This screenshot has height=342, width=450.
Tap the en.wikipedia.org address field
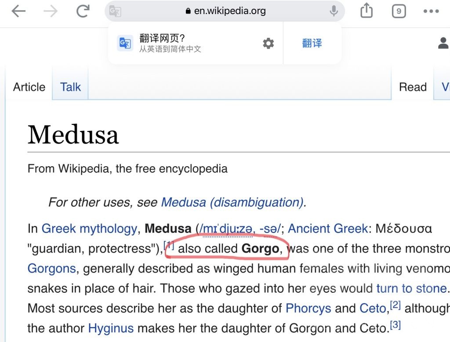pos(226,11)
